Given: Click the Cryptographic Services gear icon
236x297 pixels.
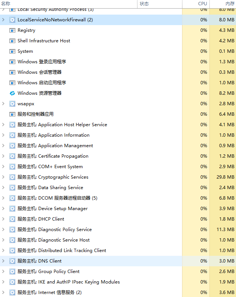Looking at the screenshot, I should 12,177.
